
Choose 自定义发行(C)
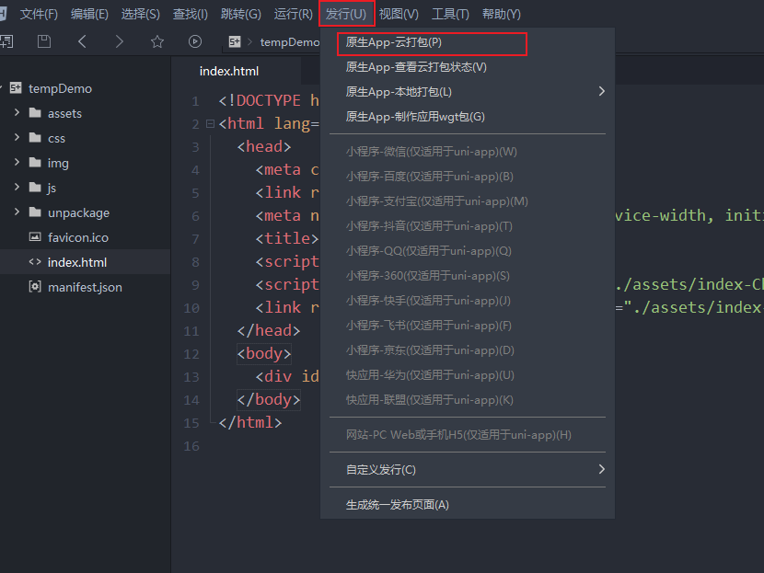pos(468,470)
